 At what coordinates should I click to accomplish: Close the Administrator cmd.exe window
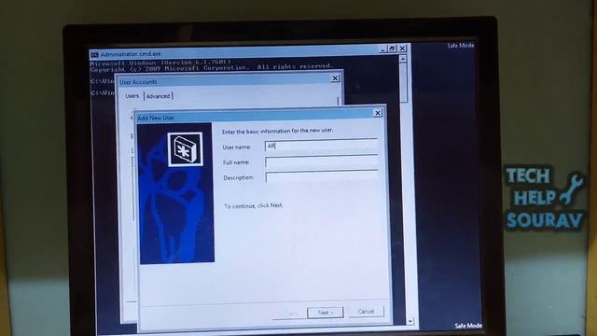(x=402, y=49)
